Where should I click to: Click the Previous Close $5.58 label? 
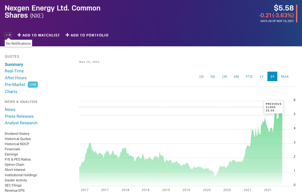tap(273, 107)
